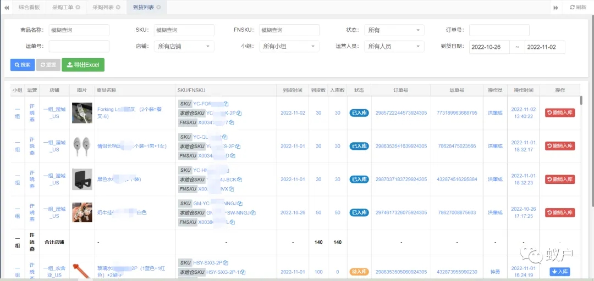Click the 刷新 refresh button
Screen dimensions: 594x281
578,7
